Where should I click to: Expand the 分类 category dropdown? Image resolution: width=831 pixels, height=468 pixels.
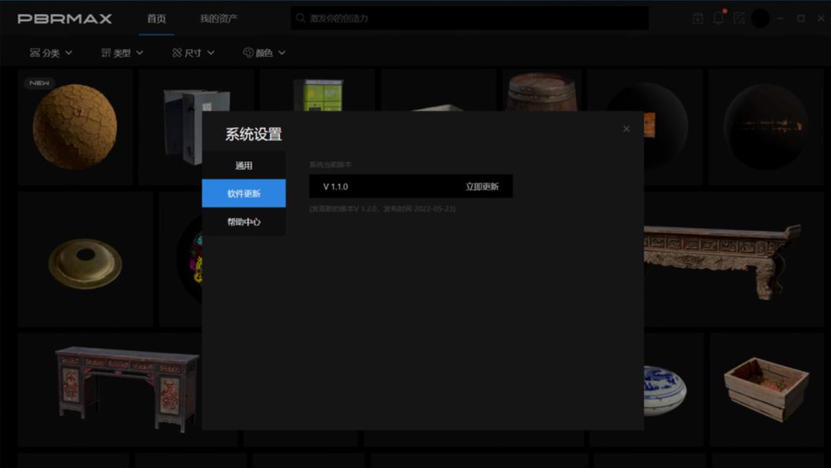[69, 52]
